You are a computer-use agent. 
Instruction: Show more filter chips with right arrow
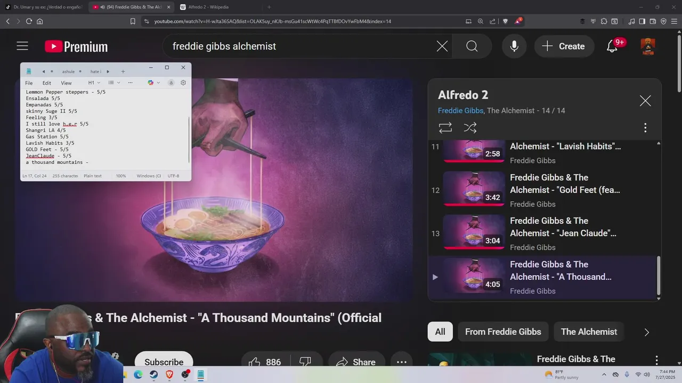coord(646,332)
